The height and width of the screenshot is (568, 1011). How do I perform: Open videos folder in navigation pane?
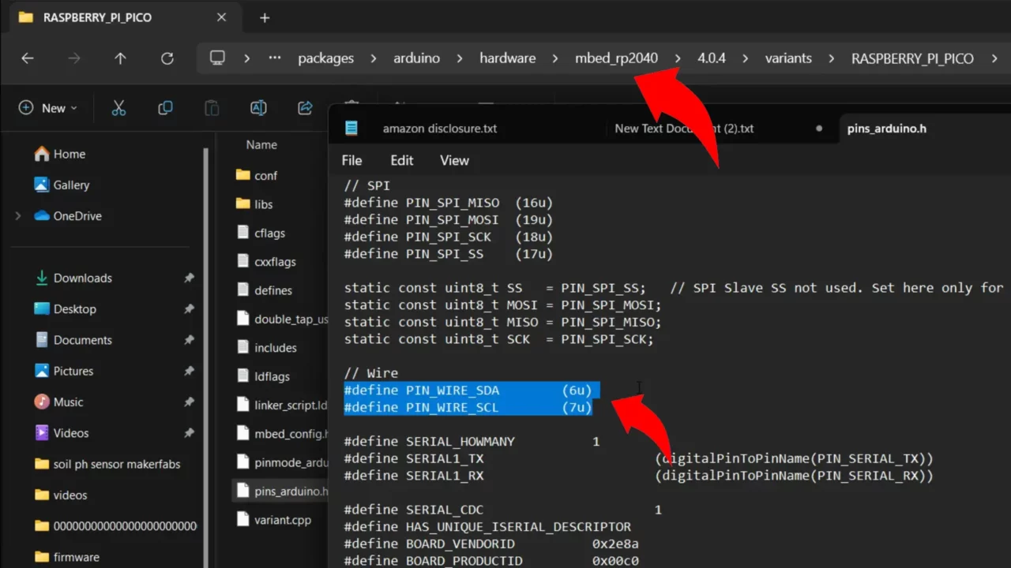(x=61, y=495)
